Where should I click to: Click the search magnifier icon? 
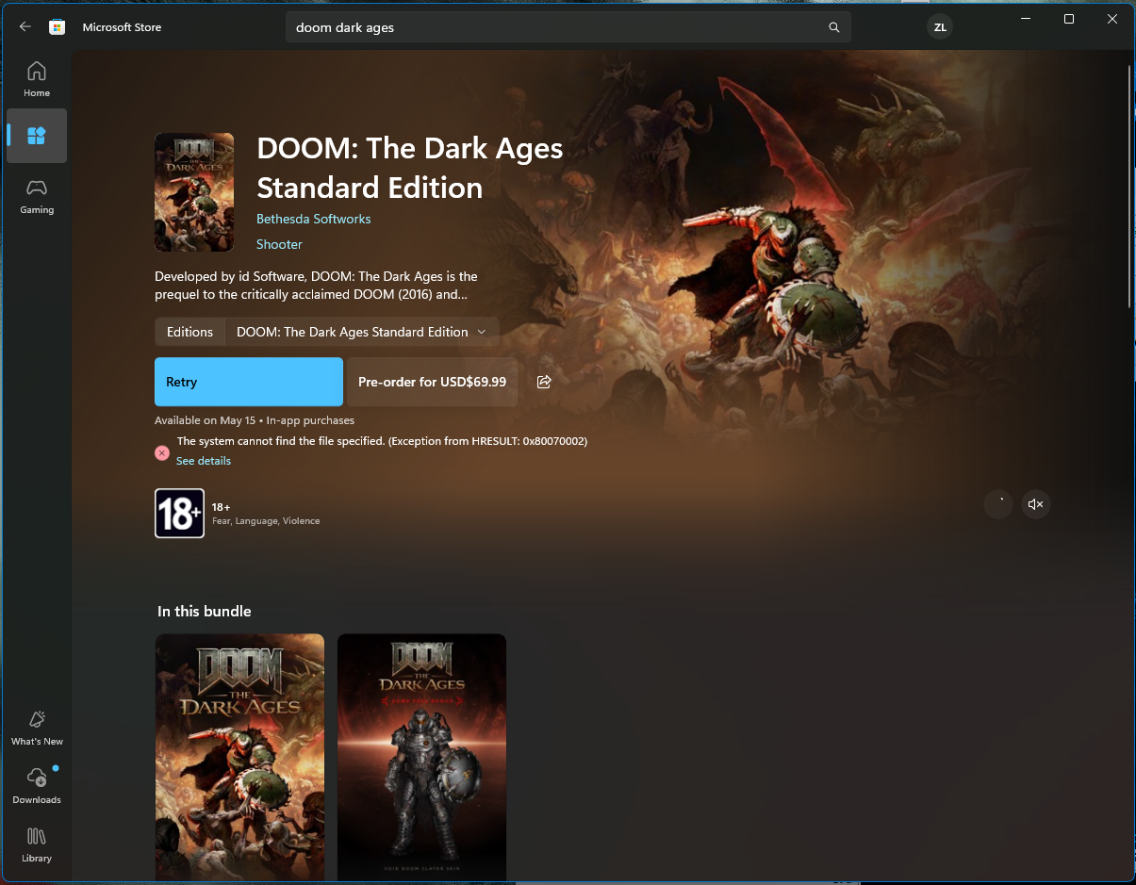pyautogui.click(x=833, y=27)
